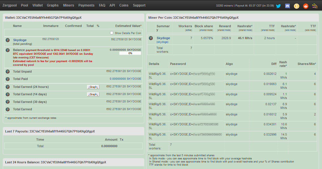This screenshot has height=169, width=322.
Task: Click the coin icon in Balance row
Action: 8,50
